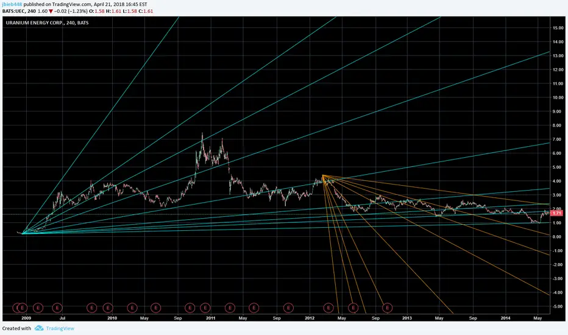This screenshot has height=335, width=568.
Task: Click the 2014 time axis label
Action: point(505,319)
